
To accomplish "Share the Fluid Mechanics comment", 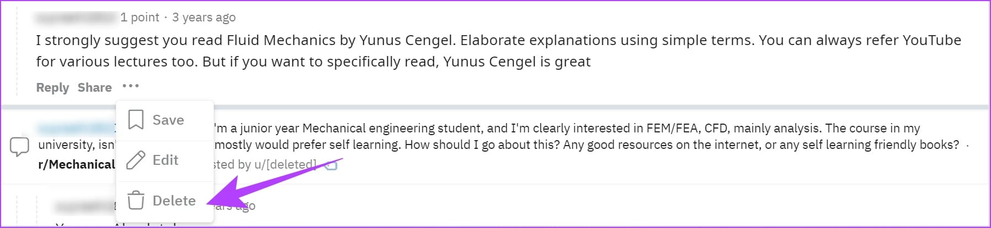I will (94, 87).
